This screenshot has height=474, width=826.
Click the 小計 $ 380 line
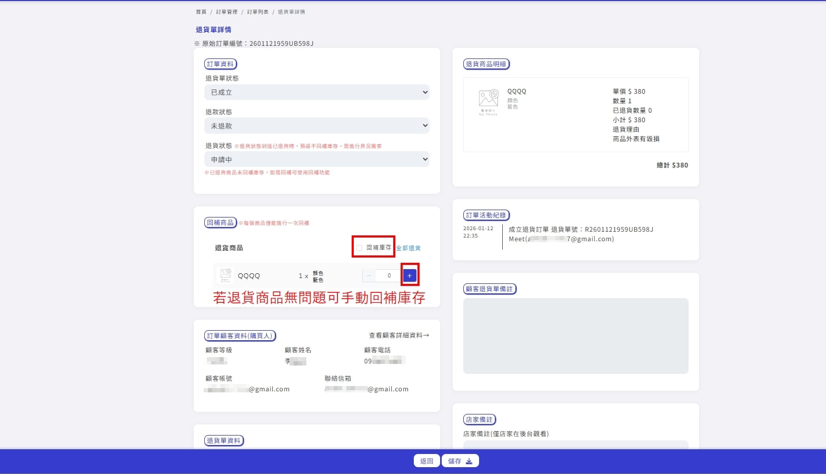point(629,120)
